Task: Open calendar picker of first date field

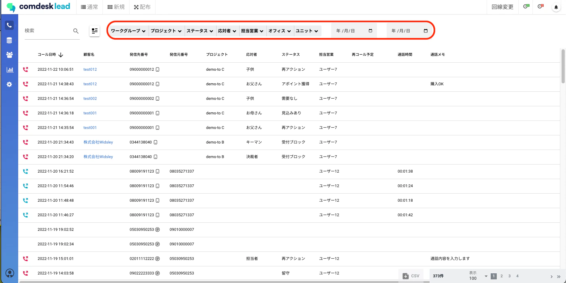Action: point(370,31)
